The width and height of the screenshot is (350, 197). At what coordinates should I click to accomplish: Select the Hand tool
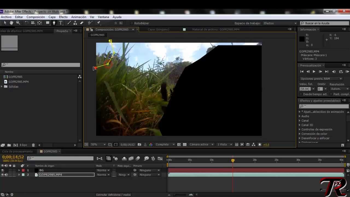coord(11,23)
